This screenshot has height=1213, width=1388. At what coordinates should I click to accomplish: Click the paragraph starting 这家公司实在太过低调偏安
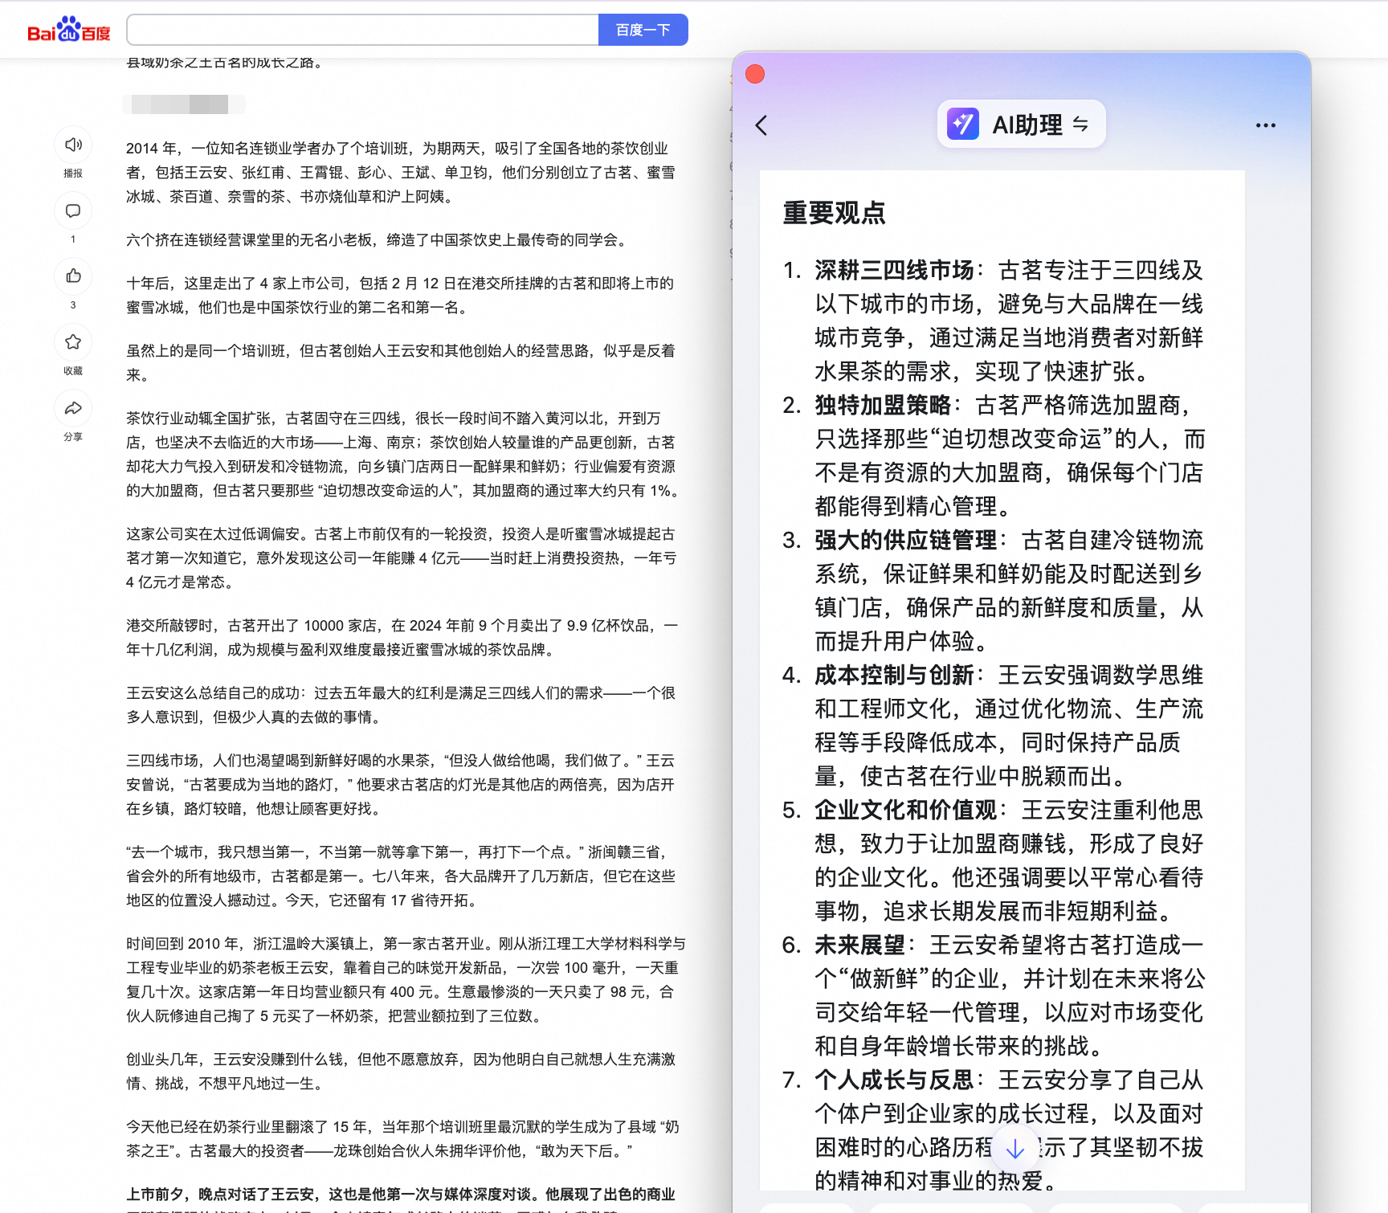click(x=400, y=558)
